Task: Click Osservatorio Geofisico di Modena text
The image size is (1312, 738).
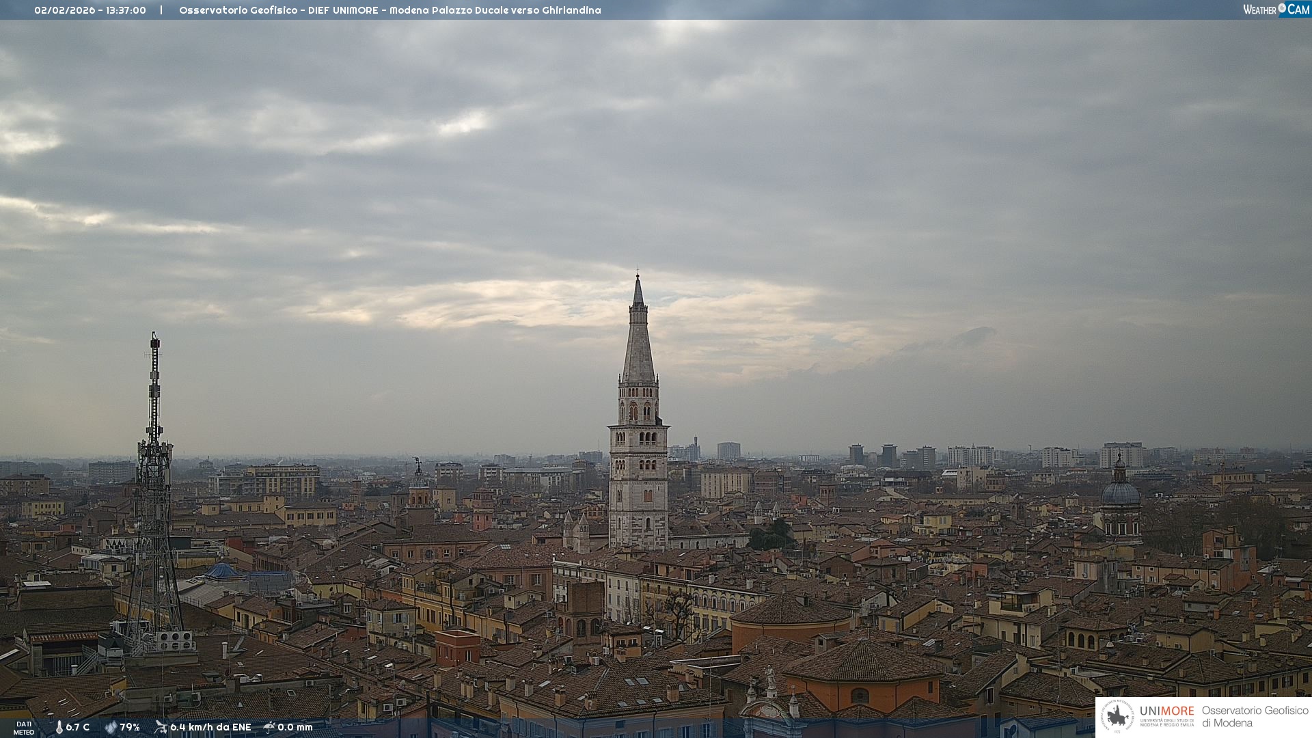Action: [1255, 716]
